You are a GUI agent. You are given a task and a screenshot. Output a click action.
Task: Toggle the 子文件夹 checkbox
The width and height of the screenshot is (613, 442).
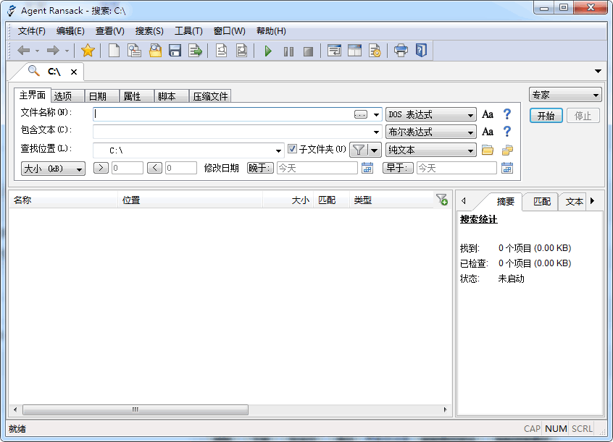[x=292, y=149]
